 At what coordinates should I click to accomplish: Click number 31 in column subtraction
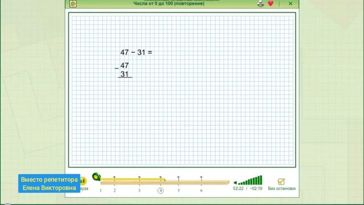coord(125,74)
